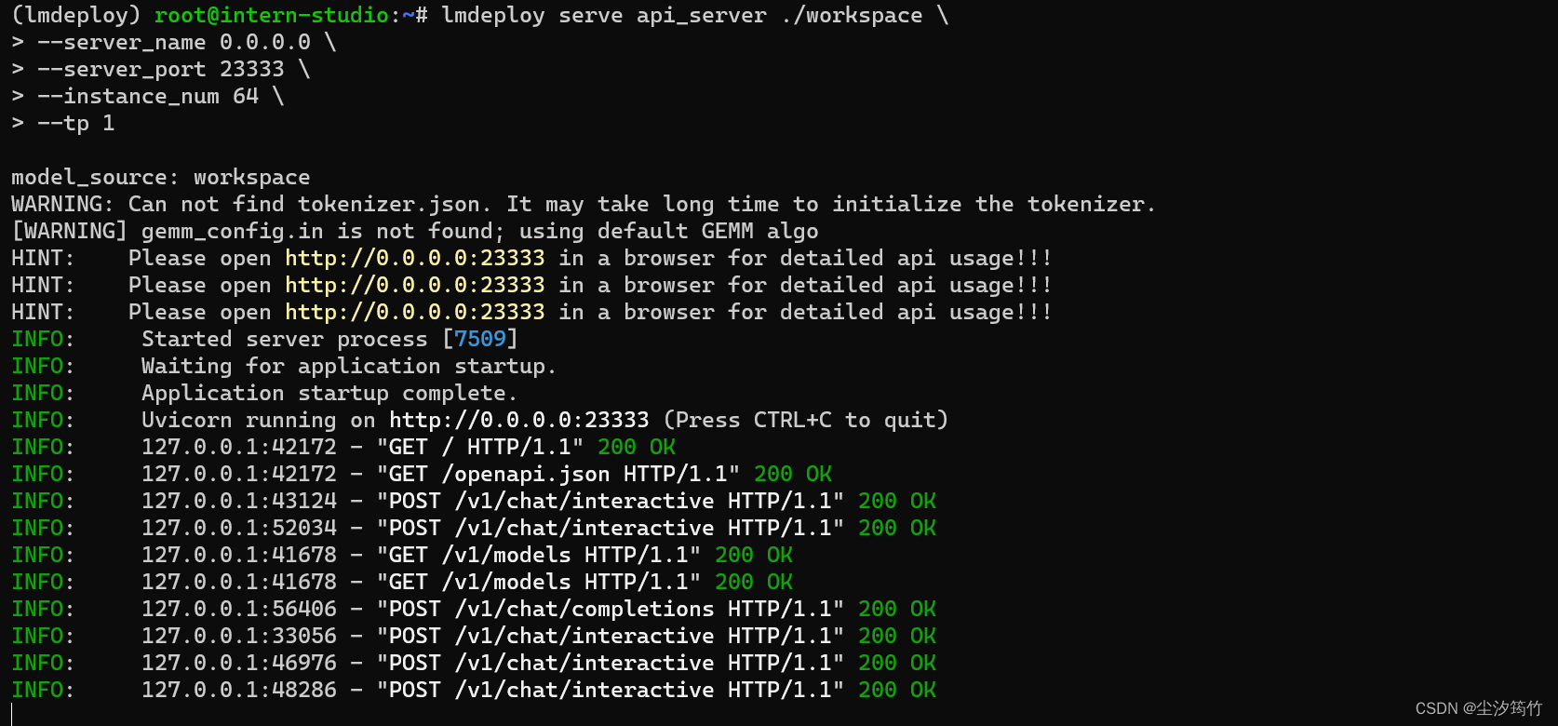1558x726 pixels.
Task: Click the root@intern-studio prompt text
Action: coord(272,16)
